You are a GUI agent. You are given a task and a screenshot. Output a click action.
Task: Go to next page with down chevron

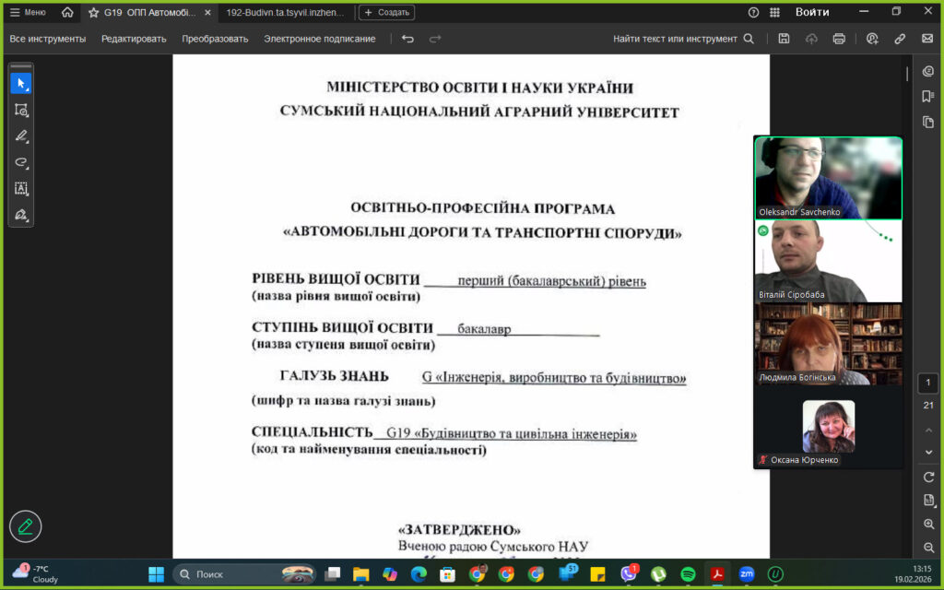coord(929,453)
